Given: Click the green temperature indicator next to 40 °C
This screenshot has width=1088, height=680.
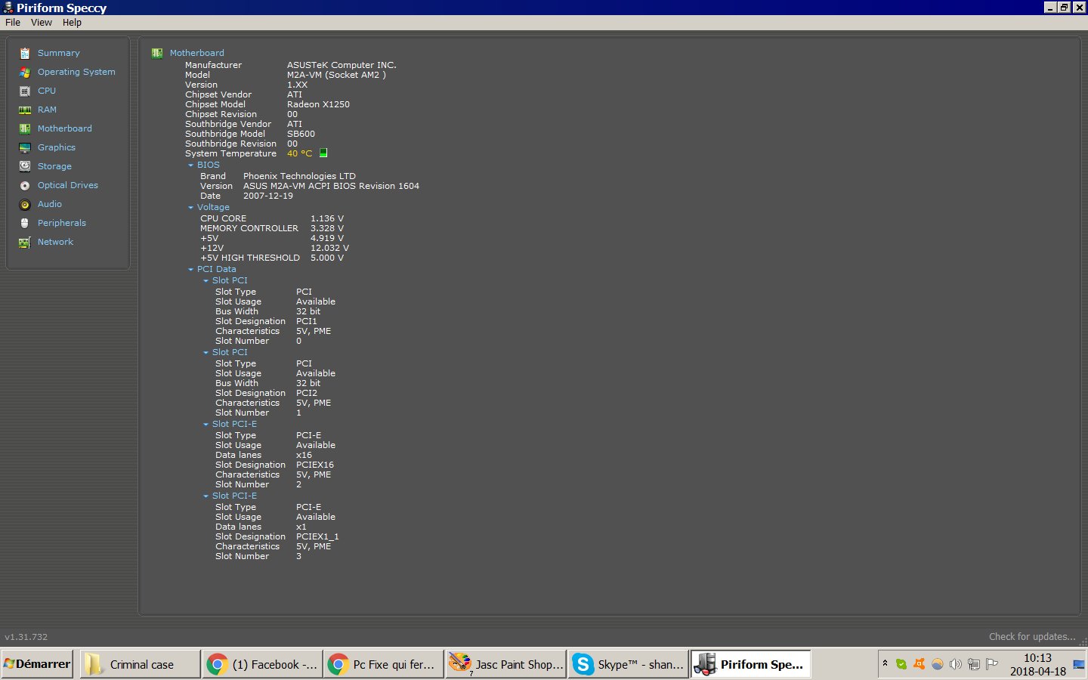Looking at the screenshot, I should 323,153.
